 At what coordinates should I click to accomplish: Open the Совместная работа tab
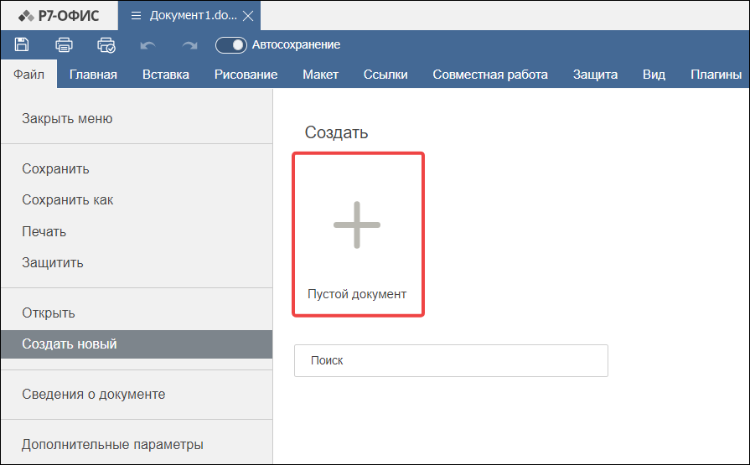(490, 75)
